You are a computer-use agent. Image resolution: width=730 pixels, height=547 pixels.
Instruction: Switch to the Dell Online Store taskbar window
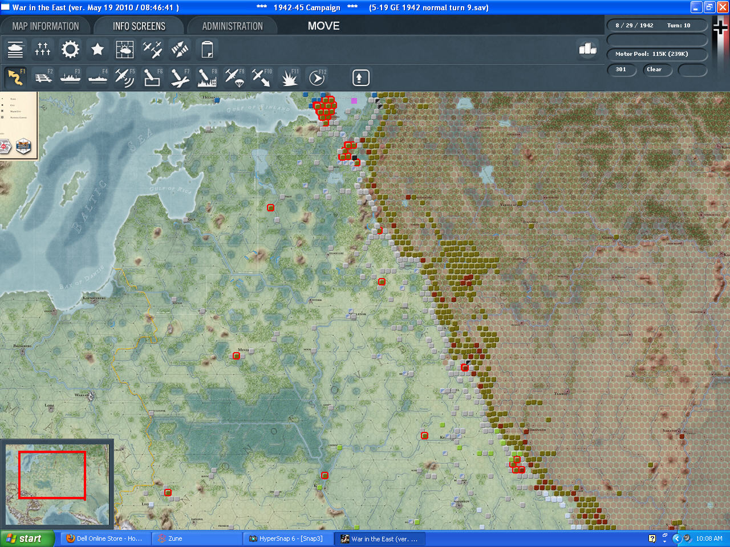point(106,538)
